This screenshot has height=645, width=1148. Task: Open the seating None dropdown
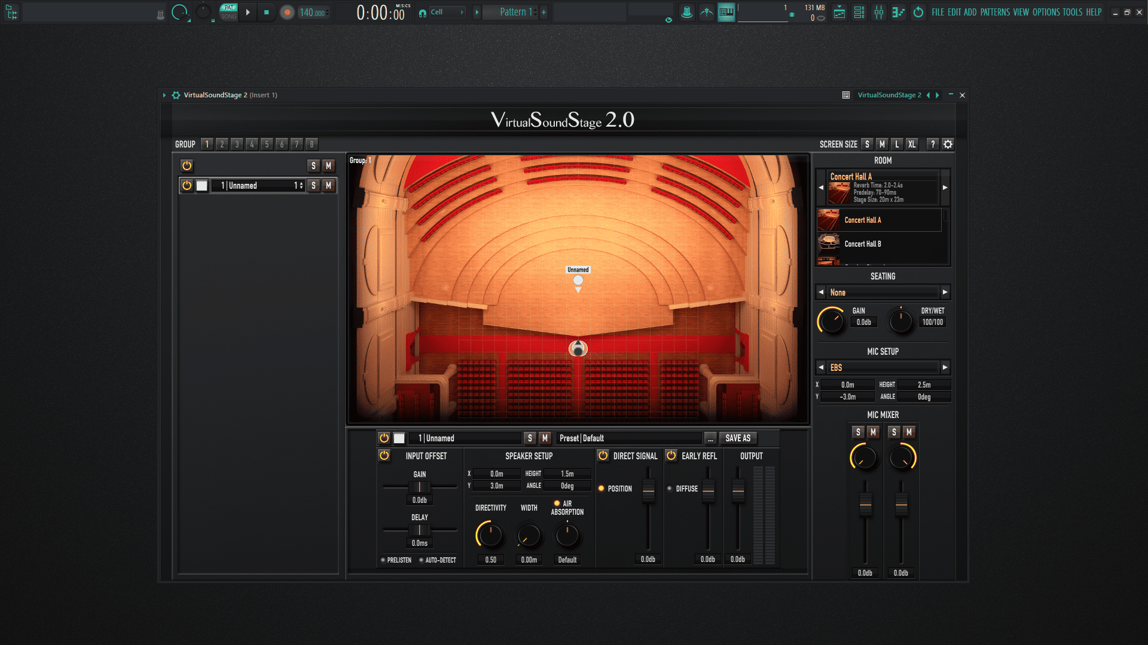[x=883, y=293]
